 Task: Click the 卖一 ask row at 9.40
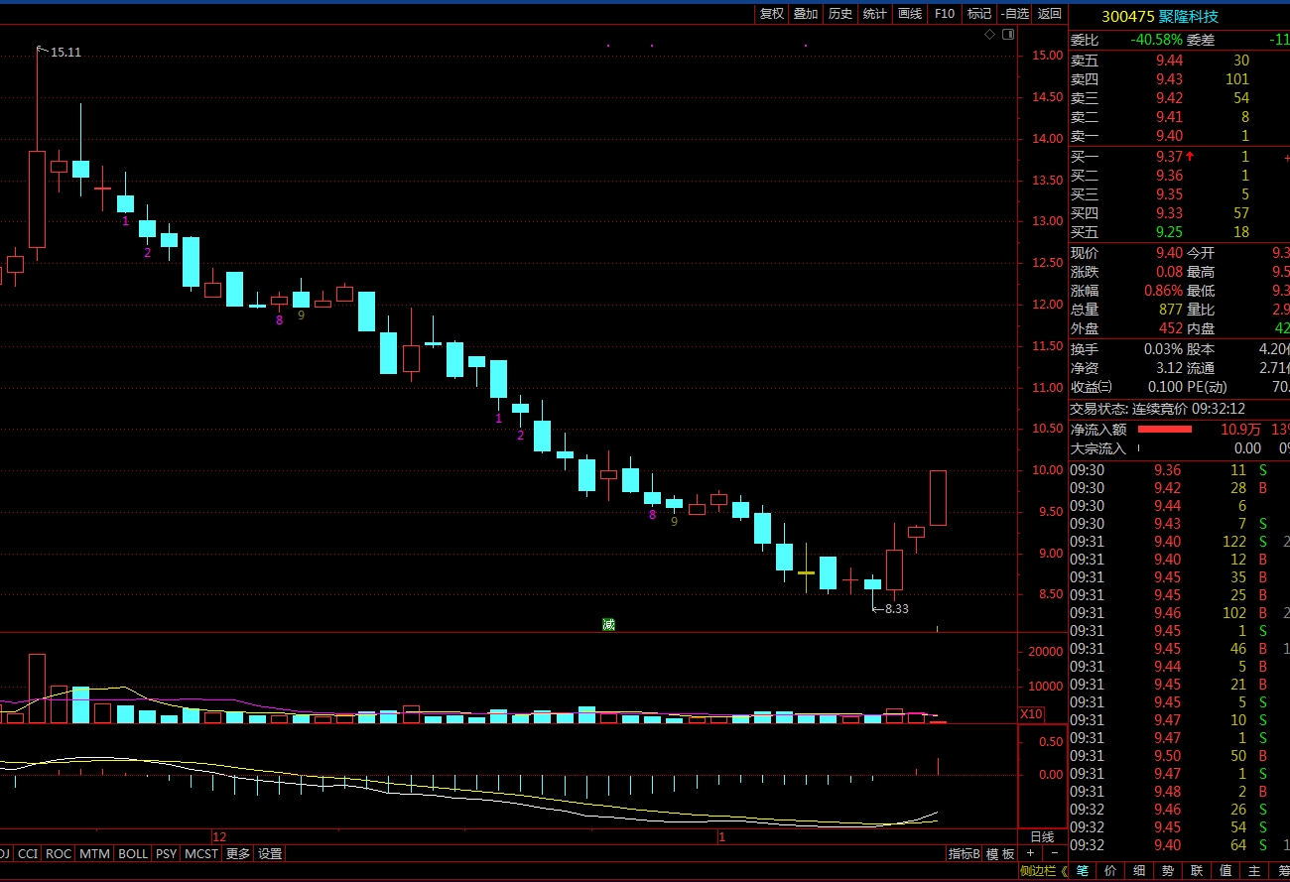[1179, 136]
